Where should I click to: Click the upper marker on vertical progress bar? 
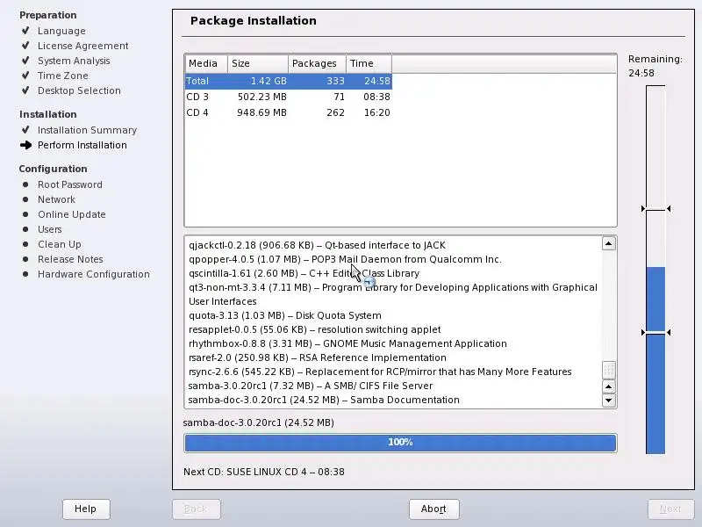tap(655, 209)
